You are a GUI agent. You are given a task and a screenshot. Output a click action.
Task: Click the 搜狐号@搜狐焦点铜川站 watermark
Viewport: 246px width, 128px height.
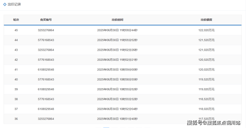click(213, 123)
